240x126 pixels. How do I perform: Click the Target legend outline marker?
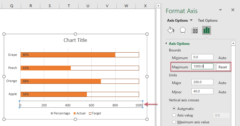tap(90, 113)
